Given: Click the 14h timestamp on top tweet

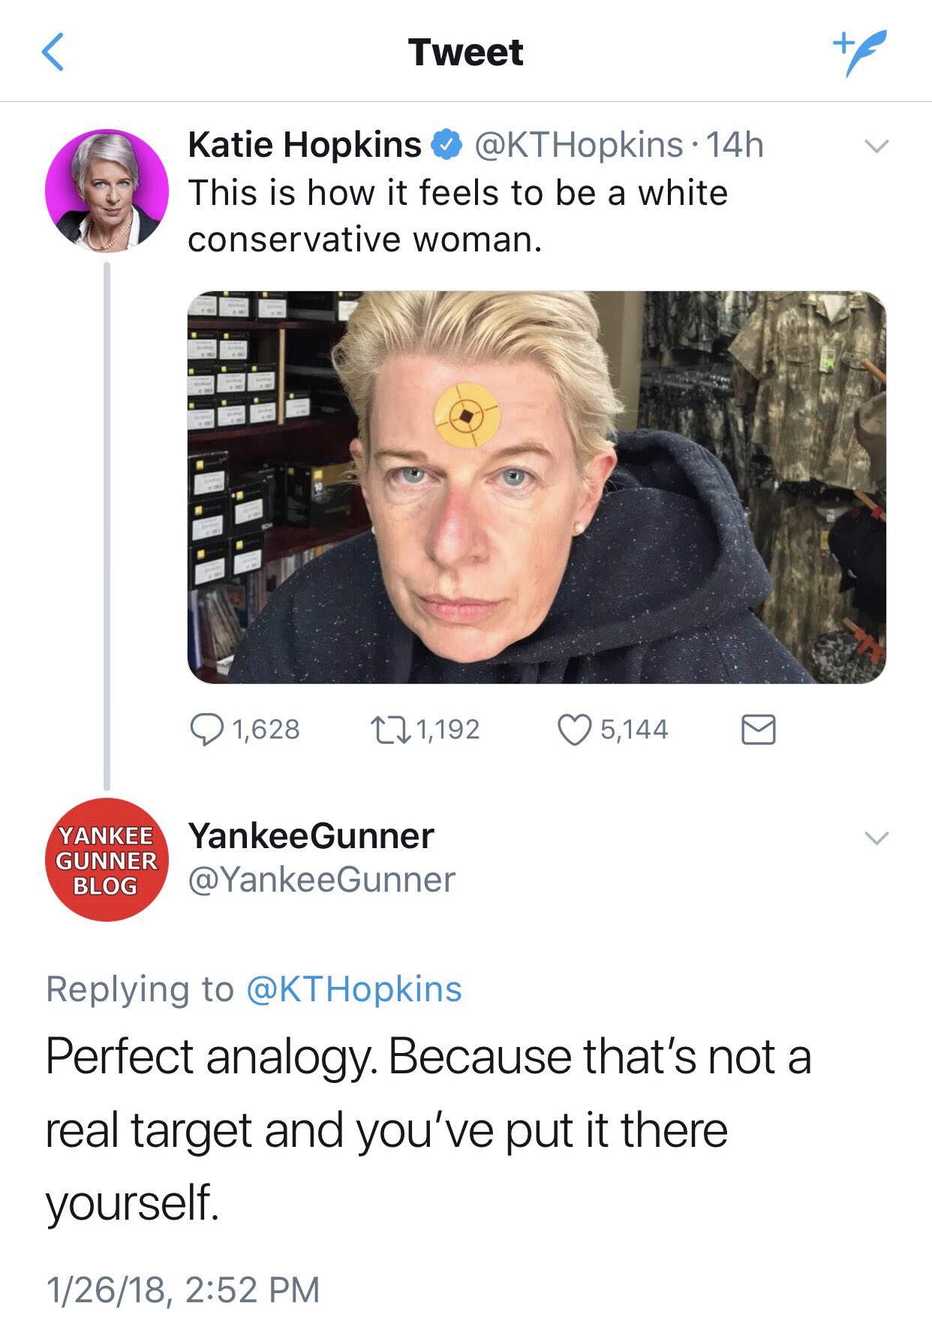Looking at the screenshot, I should tap(735, 145).
